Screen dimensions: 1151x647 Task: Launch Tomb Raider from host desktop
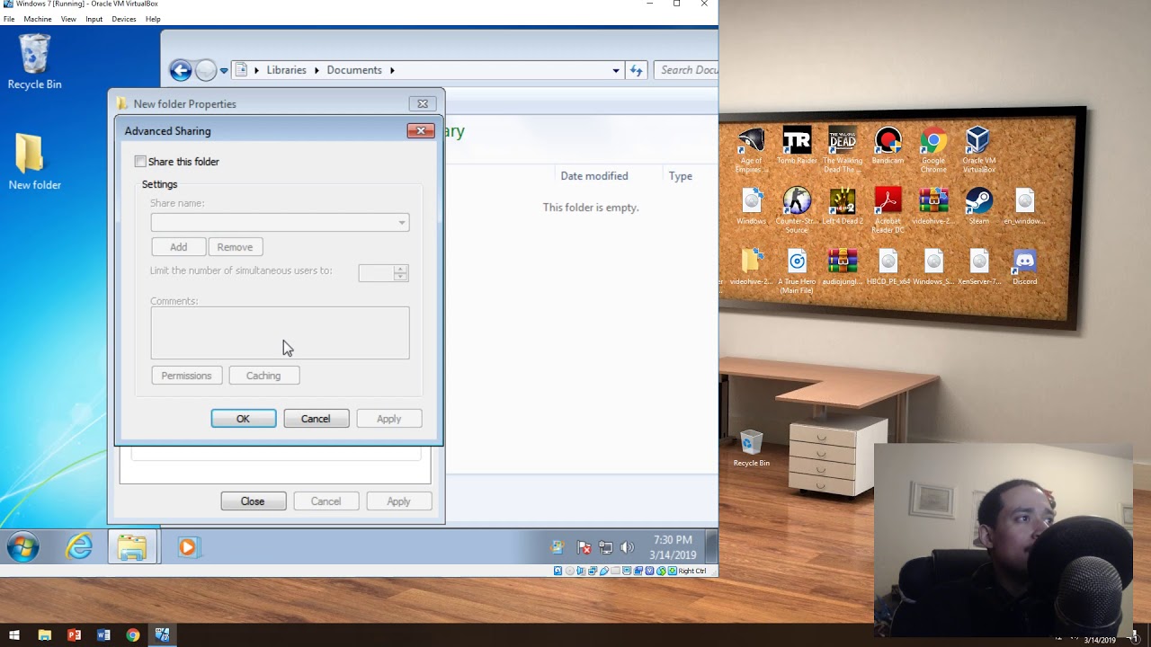pos(797,146)
